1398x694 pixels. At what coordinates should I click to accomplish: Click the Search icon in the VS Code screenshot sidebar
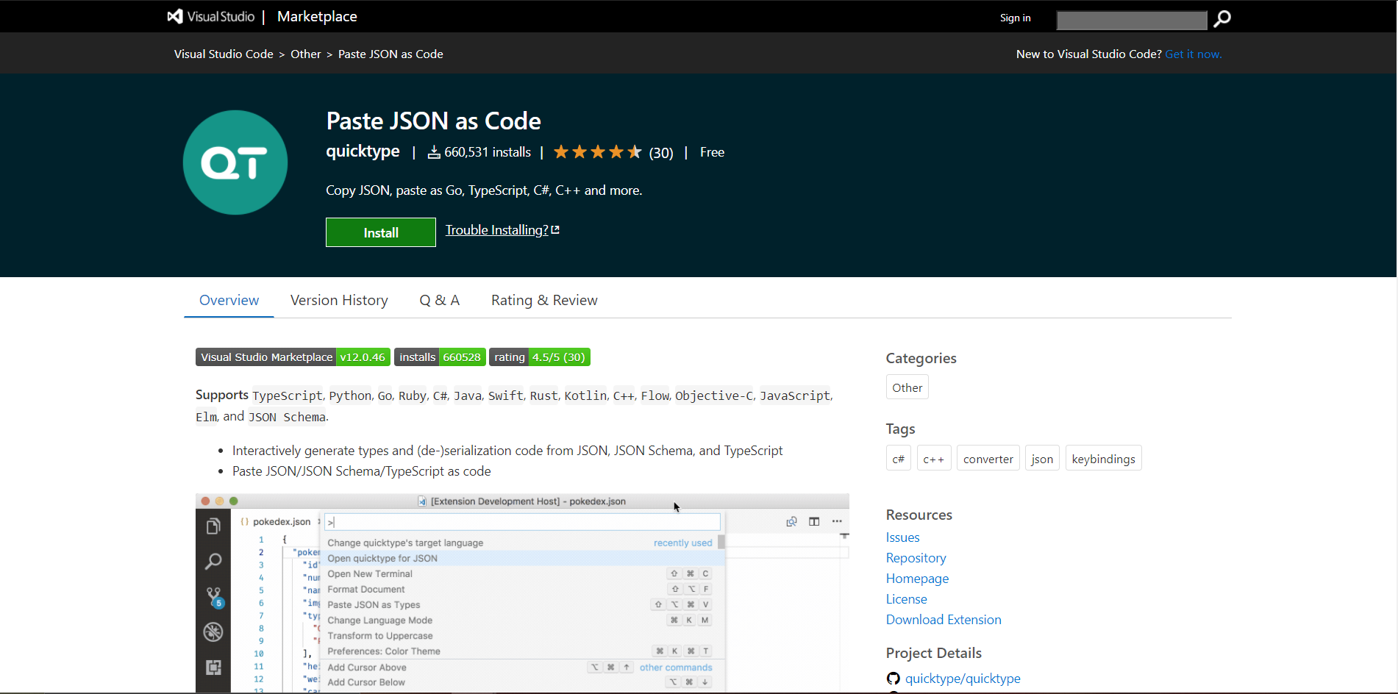pos(213,562)
